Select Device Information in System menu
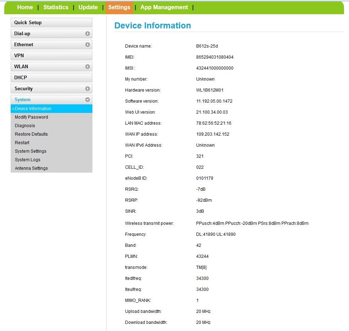This screenshot has height=331, width=349. point(33,109)
